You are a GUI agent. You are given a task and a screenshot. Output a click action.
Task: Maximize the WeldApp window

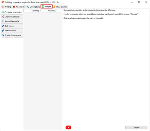point(139,2)
